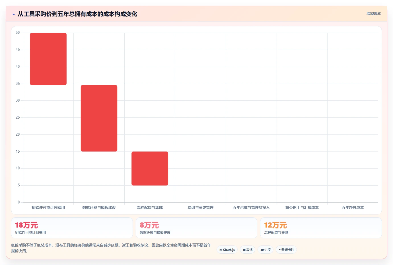393x265 pixels.
Task: Select the Chart.js tag chip
Action: point(227,250)
